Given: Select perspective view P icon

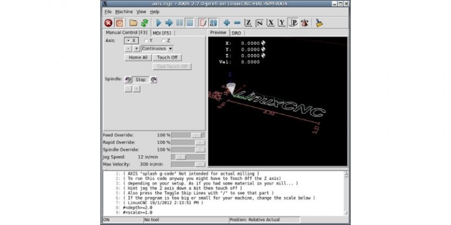Looking at the screenshot, I should (x=294, y=23).
